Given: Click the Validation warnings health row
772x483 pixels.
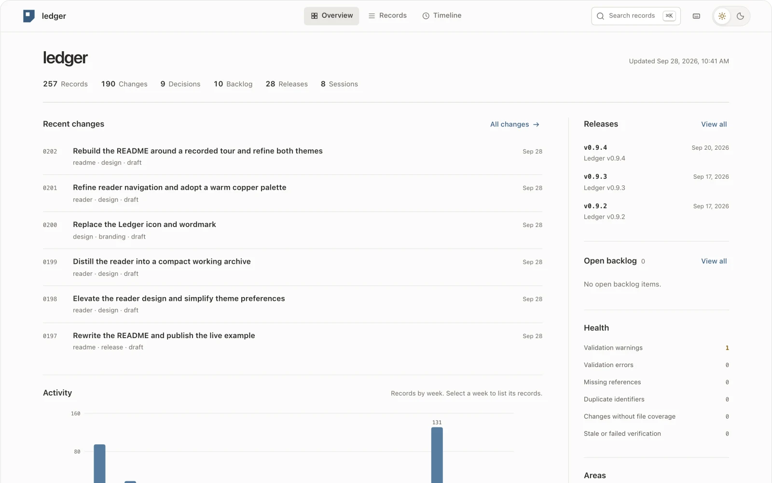Looking at the screenshot, I should [656, 348].
